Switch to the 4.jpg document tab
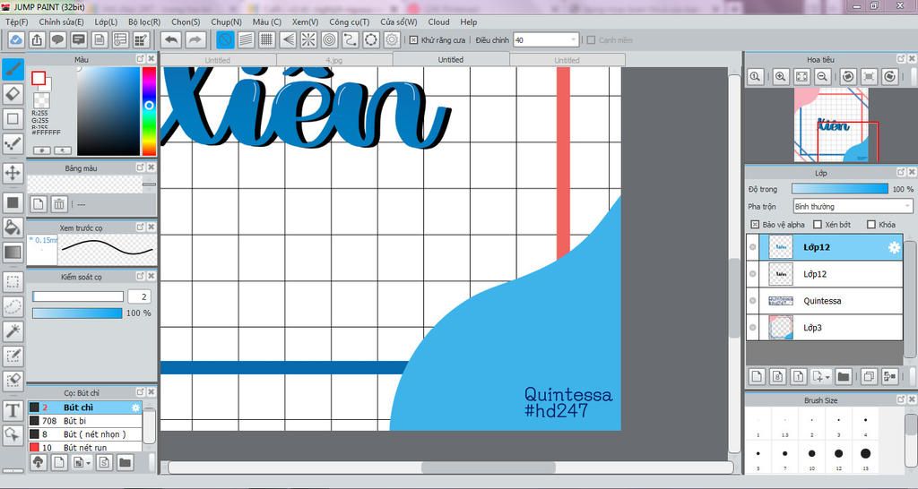Viewport: 918px width, 489px height. point(334,60)
